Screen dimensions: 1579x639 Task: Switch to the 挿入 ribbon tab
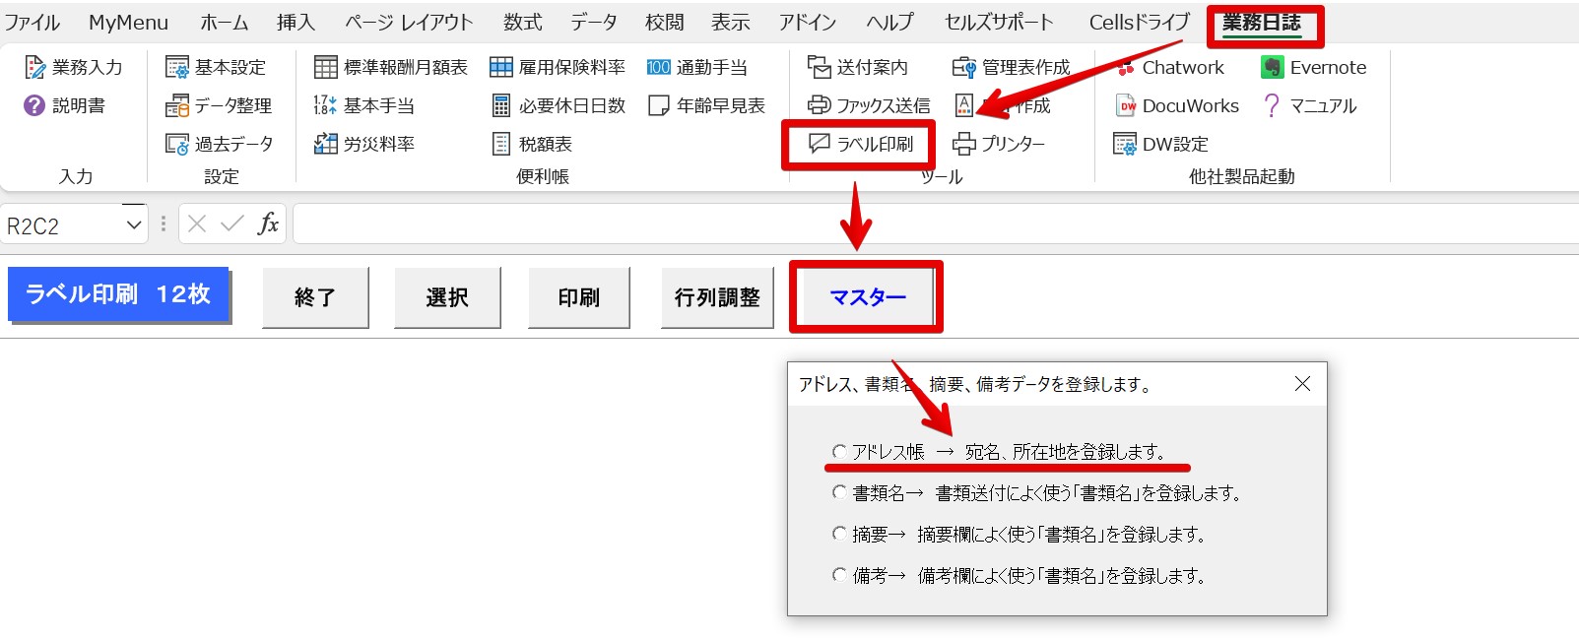(296, 22)
